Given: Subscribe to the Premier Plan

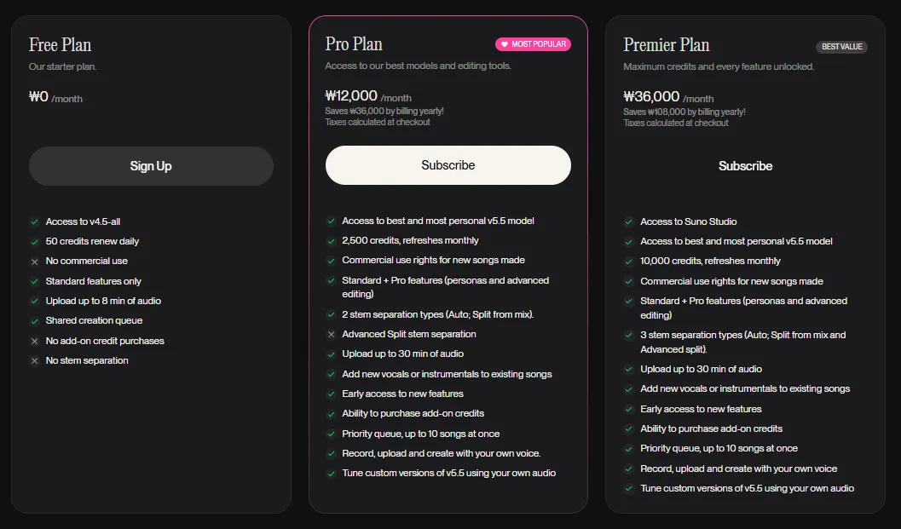Looking at the screenshot, I should pyautogui.click(x=745, y=166).
